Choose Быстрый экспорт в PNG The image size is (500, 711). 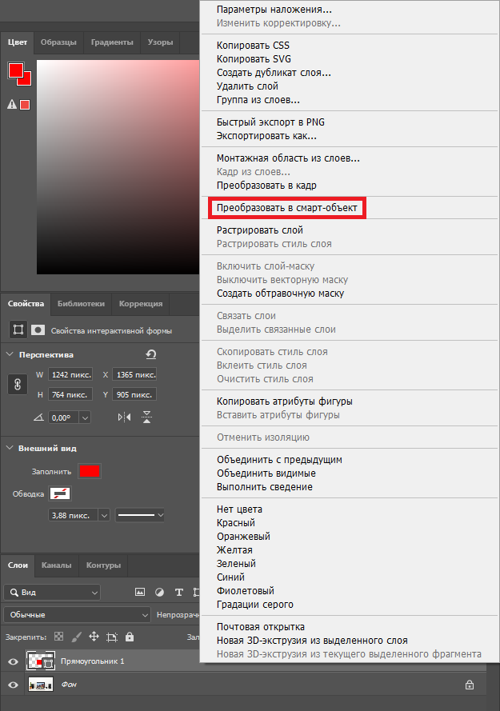coord(270,122)
